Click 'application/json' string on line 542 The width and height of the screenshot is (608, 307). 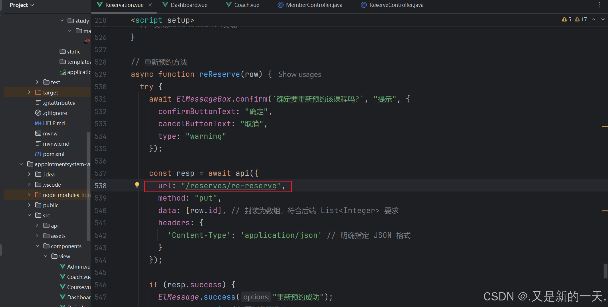coord(281,235)
